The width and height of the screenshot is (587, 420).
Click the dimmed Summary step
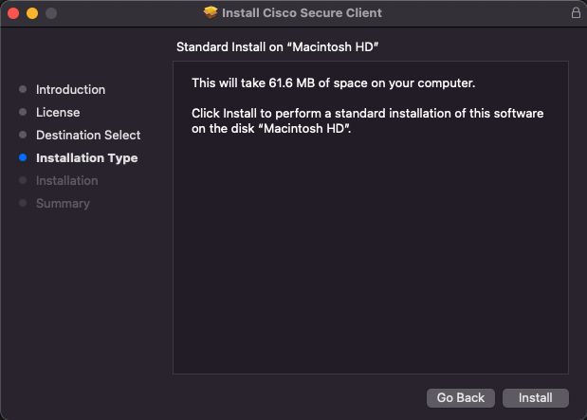click(x=63, y=204)
